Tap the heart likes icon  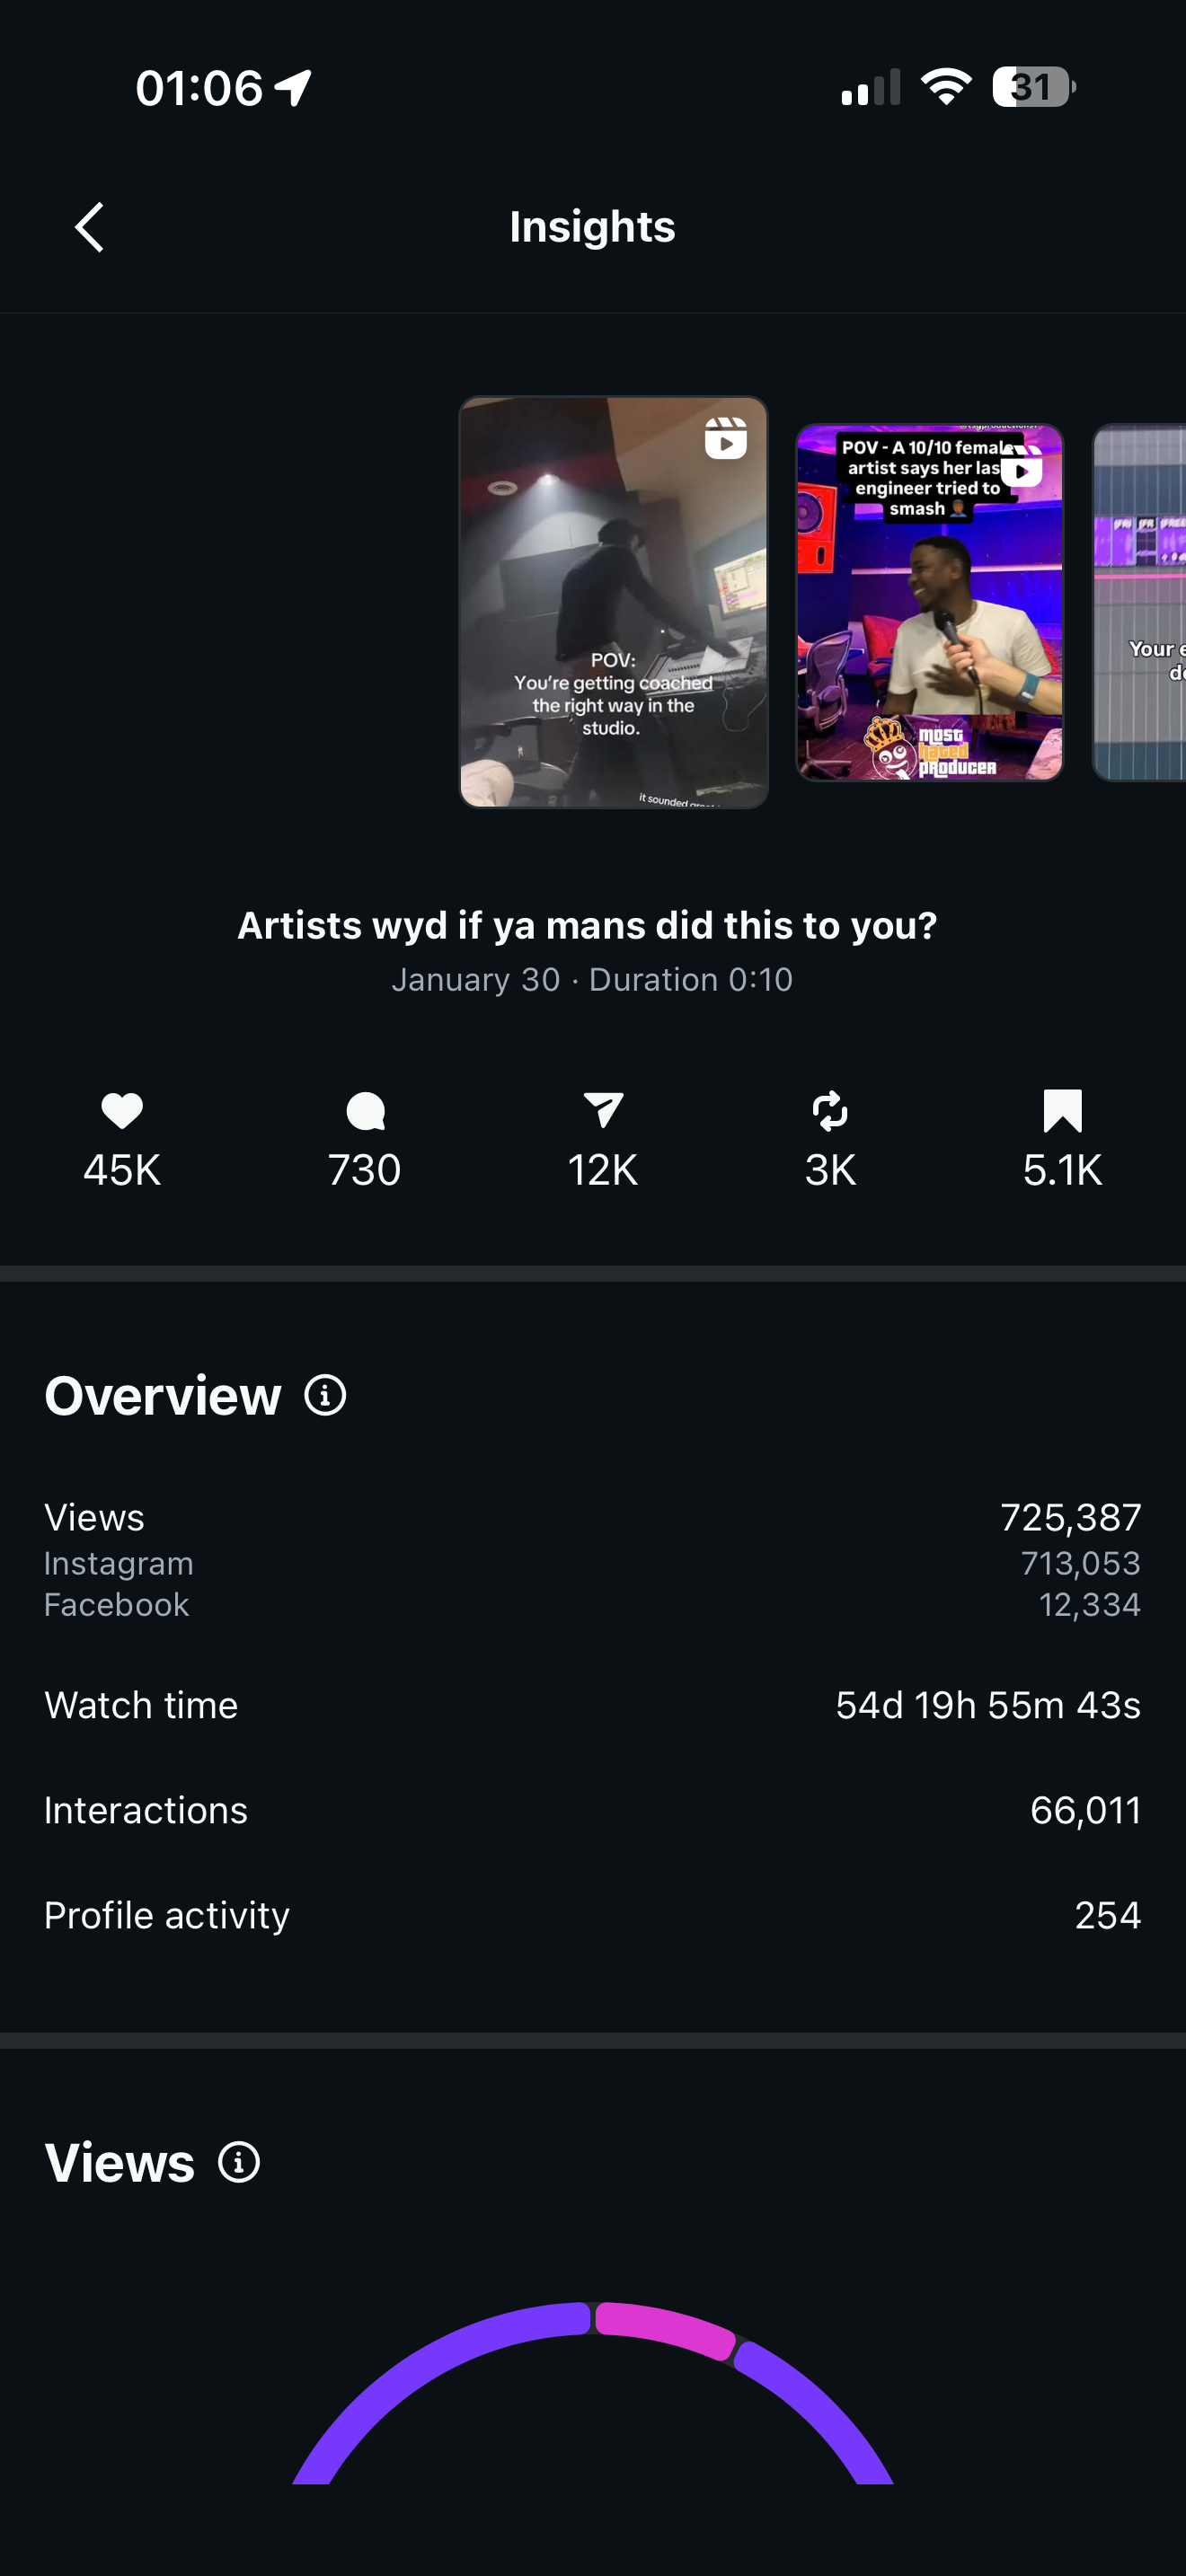pyautogui.click(x=122, y=1111)
